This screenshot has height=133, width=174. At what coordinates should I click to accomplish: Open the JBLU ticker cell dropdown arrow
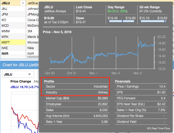click(x=23, y=3)
